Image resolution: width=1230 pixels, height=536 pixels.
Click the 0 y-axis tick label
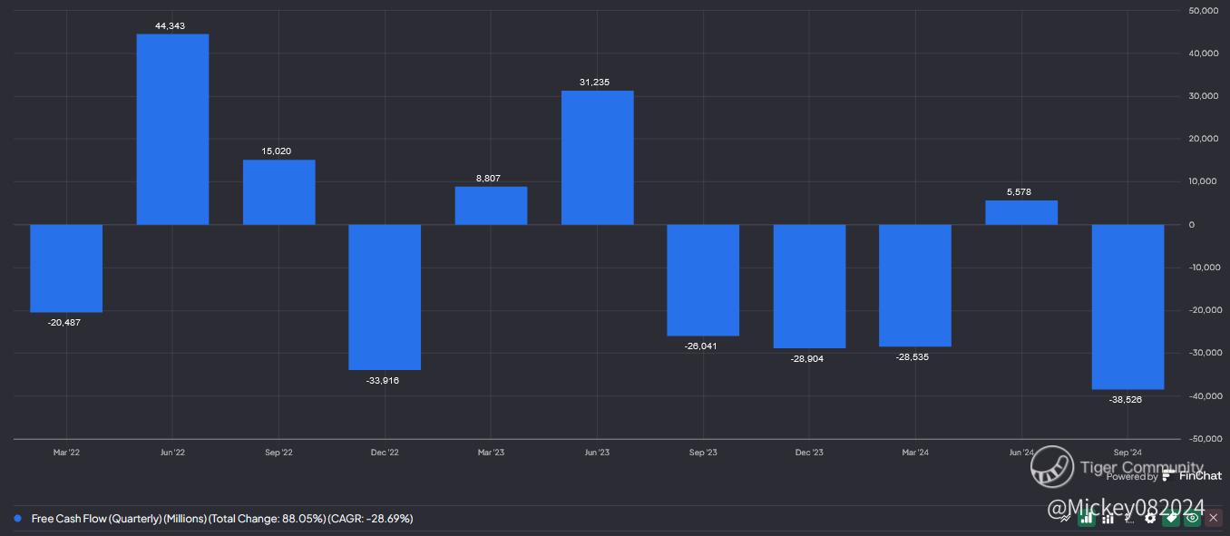(x=1191, y=225)
